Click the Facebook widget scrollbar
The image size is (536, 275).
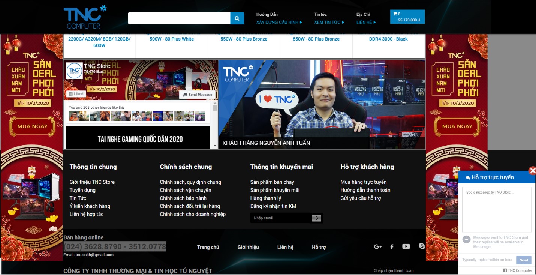pyautogui.click(x=215, y=108)
